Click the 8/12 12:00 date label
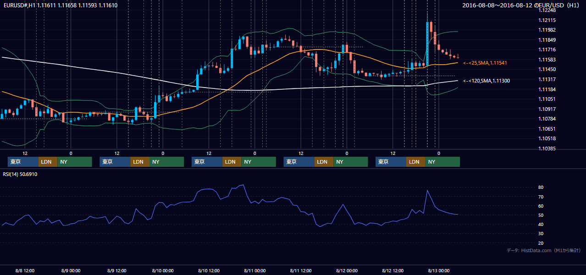 [393, 270]
